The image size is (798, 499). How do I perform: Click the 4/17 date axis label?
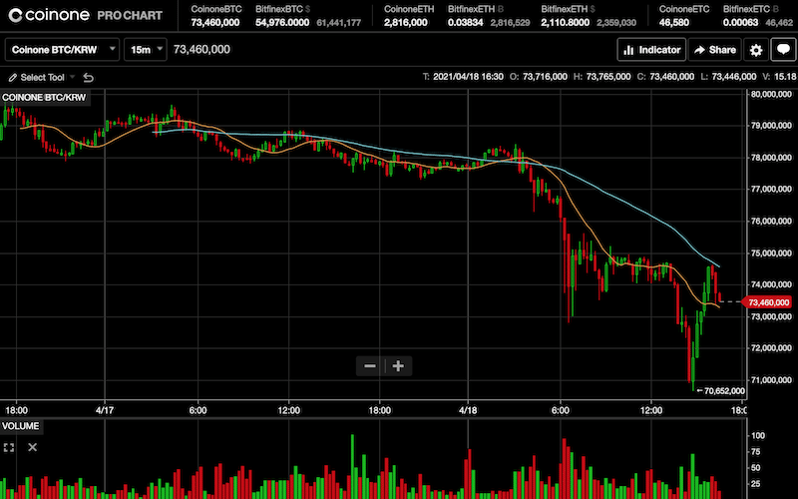105,410
